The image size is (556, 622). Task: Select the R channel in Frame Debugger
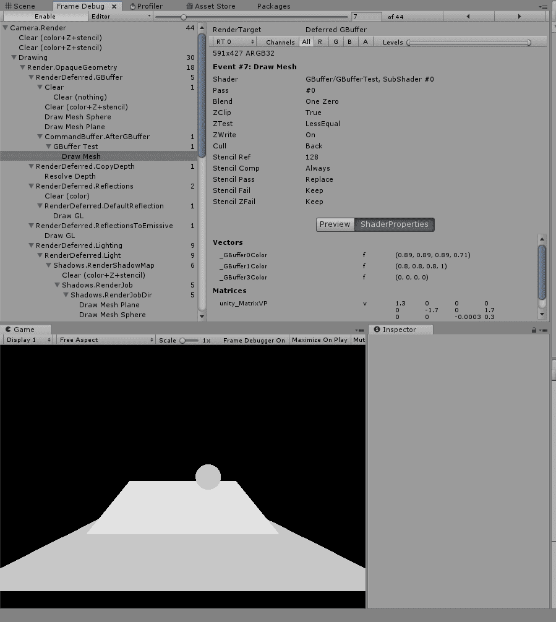pyautogui.click(x=320, y=42)
